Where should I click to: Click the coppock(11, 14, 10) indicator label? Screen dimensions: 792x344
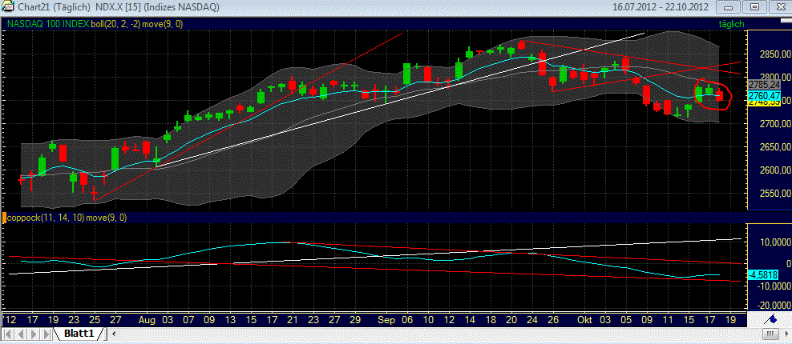pyautogui.click(x=46, y=218)
